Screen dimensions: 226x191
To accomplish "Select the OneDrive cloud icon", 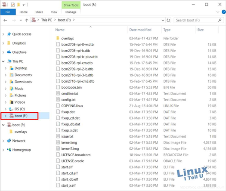I will pyautogui.click(x=9, y=52).
